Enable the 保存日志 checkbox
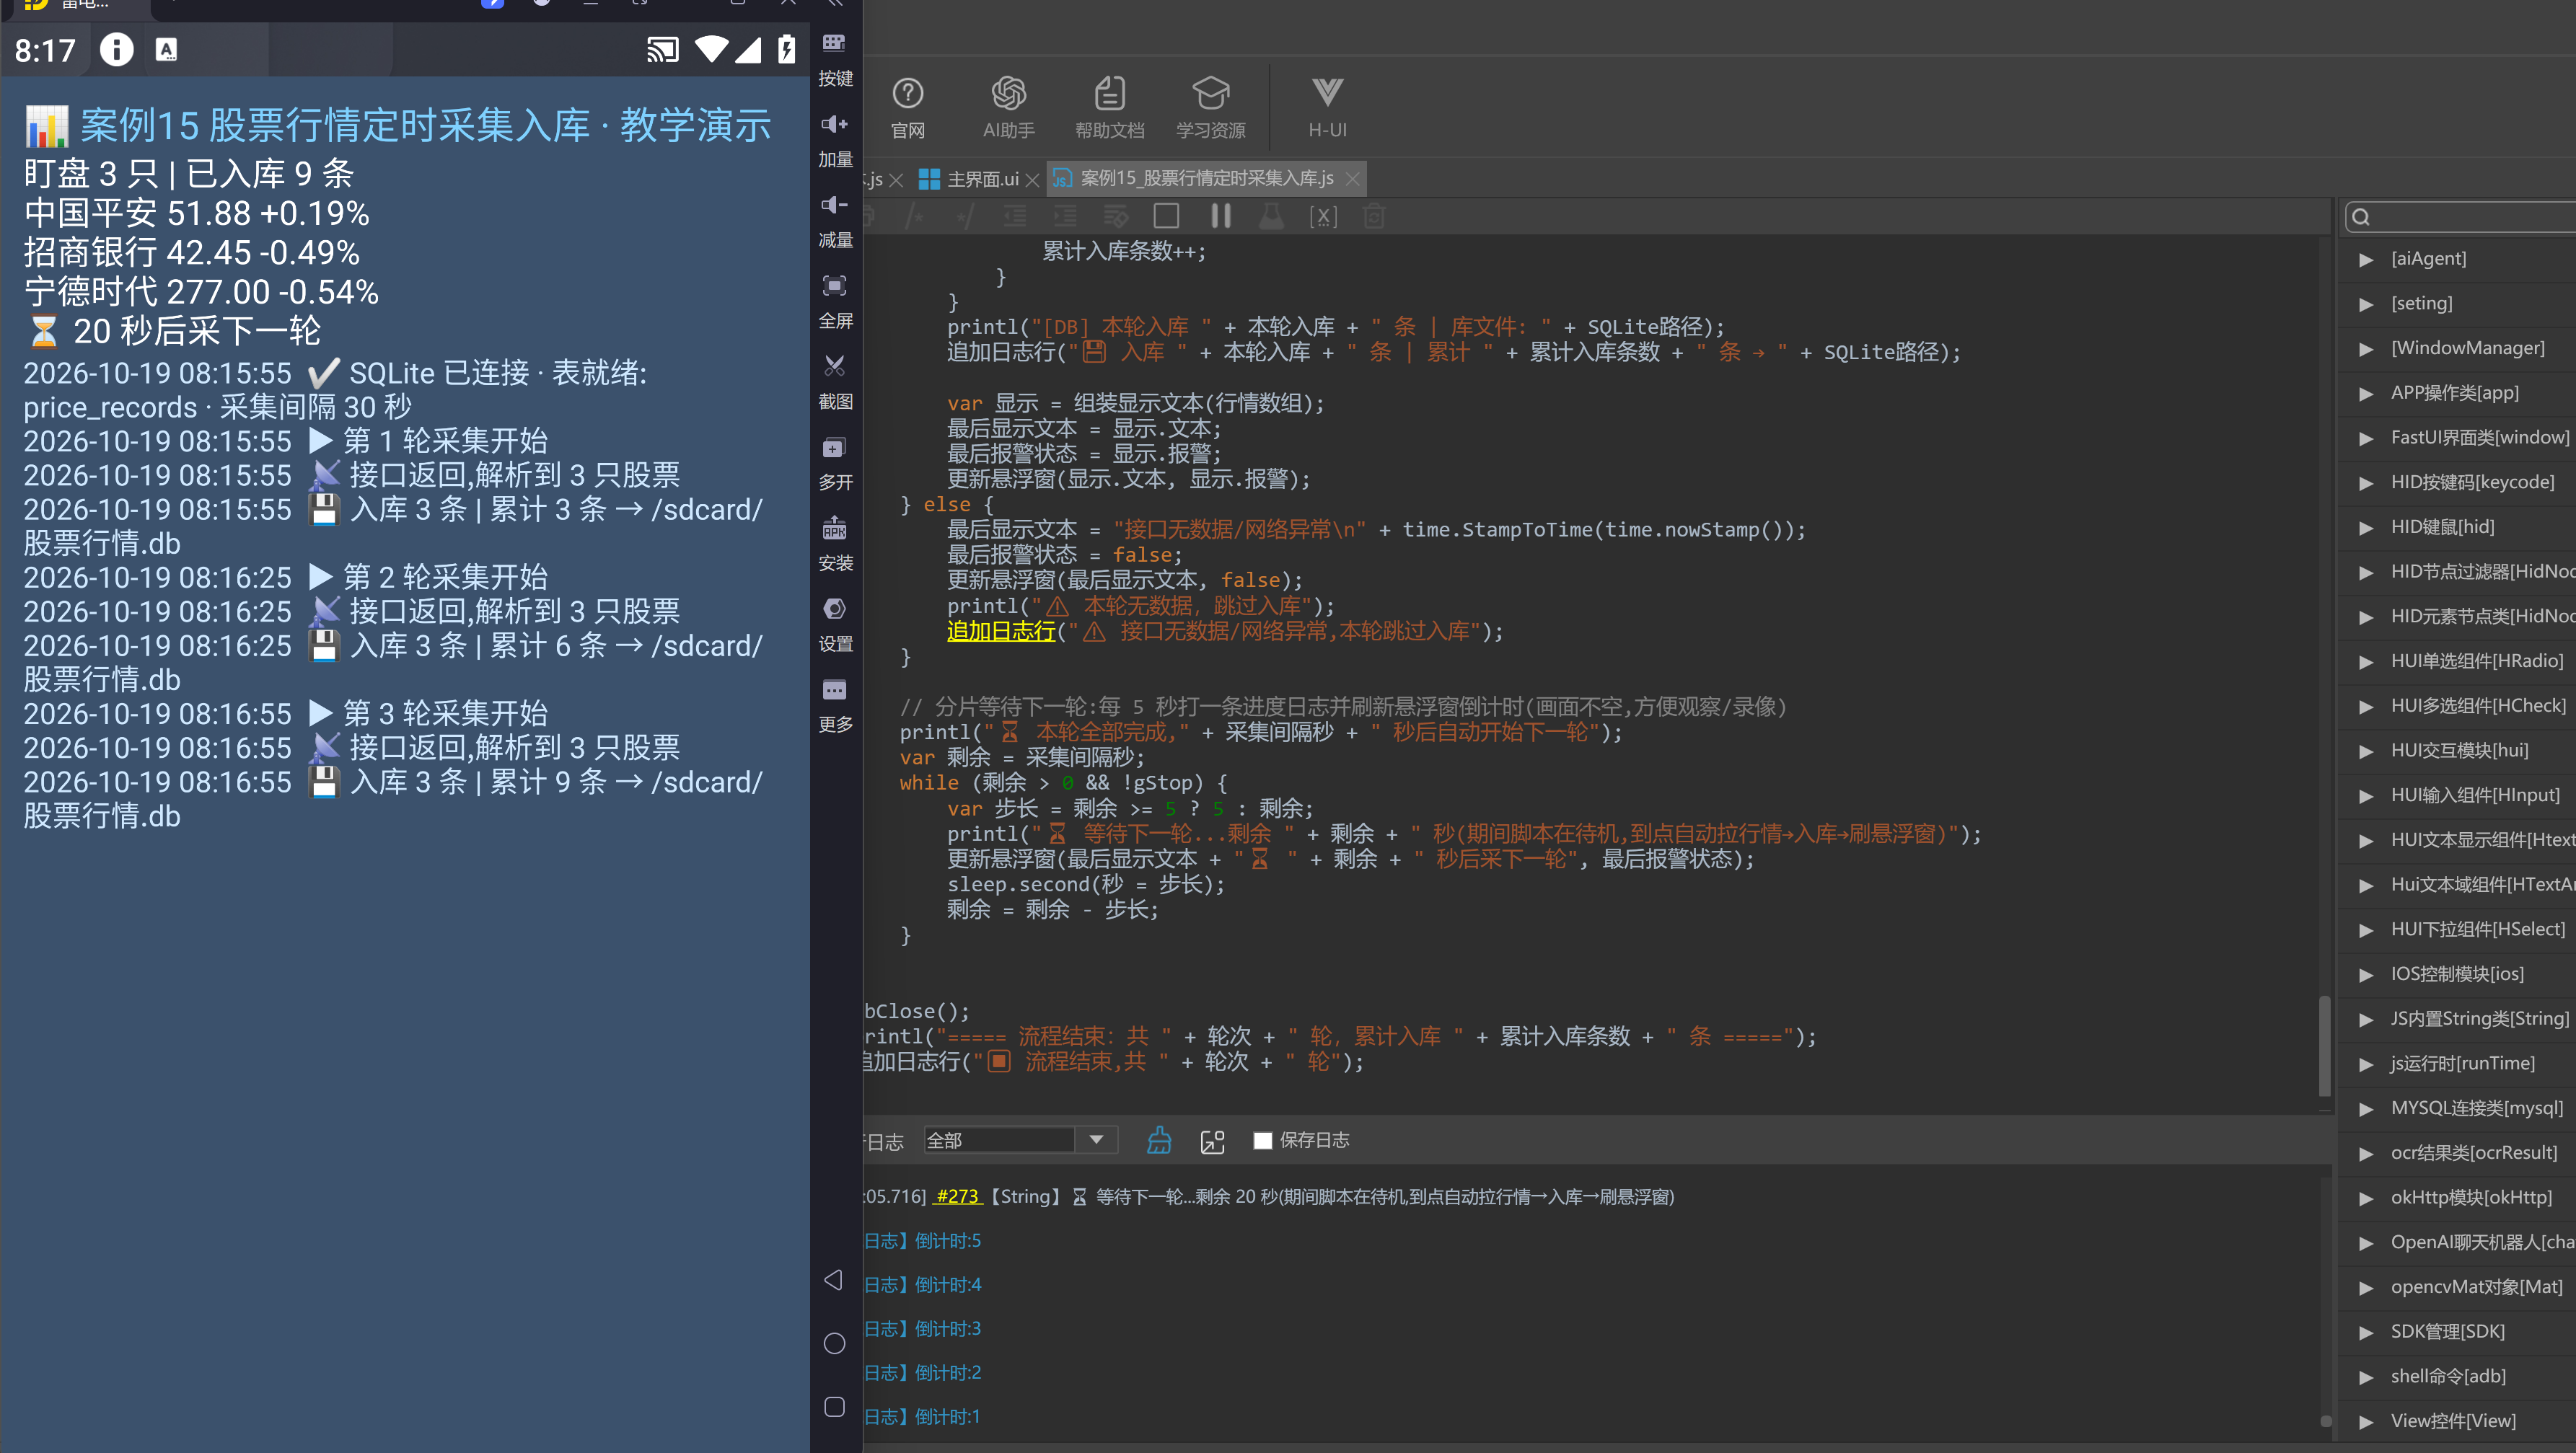 [x=1262, y=1140]
